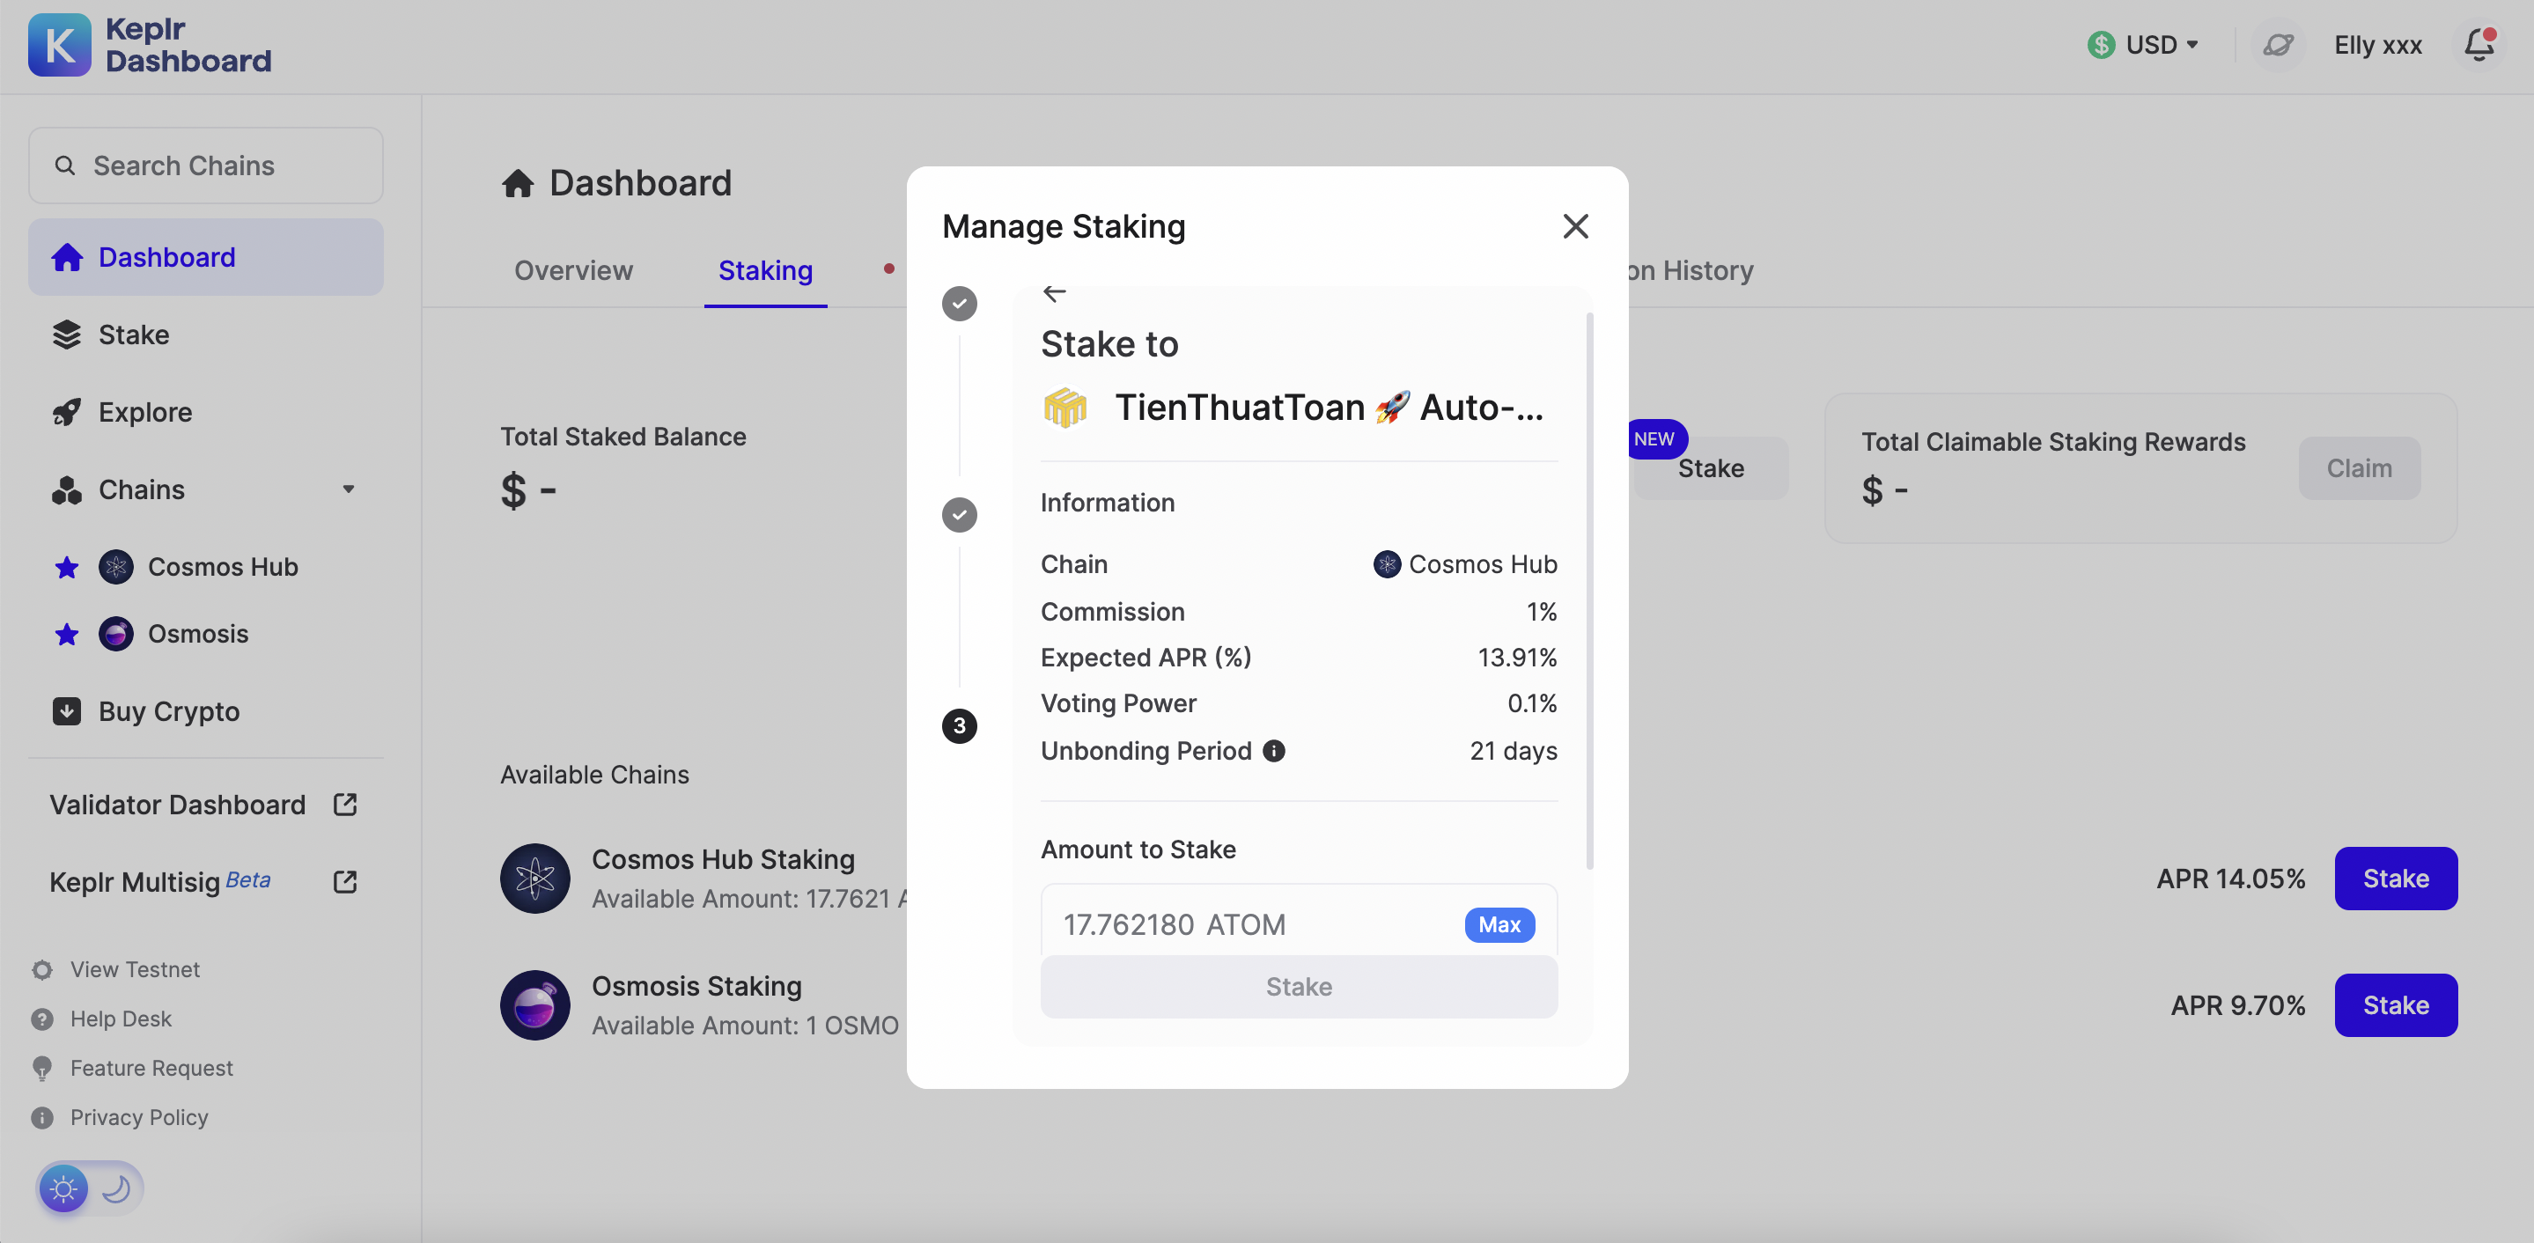The height and width of the screenshot is (1243, 2534).
Task: Click the Privacy Policy info icon
Action: pos(42,1117)
